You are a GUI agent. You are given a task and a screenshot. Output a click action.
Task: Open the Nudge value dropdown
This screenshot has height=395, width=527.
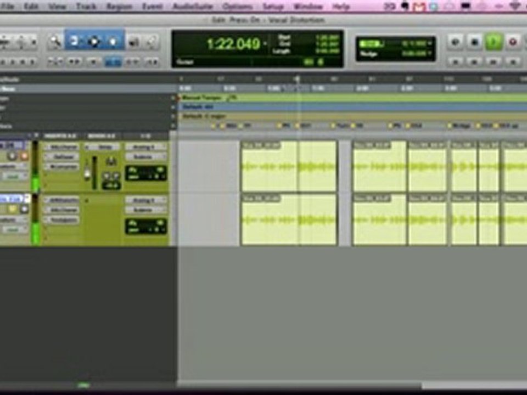[429, 54]
